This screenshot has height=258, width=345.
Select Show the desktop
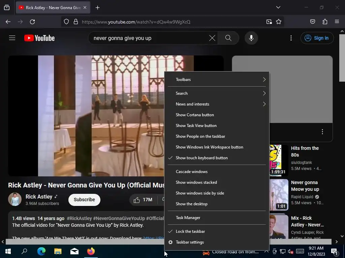217,204
